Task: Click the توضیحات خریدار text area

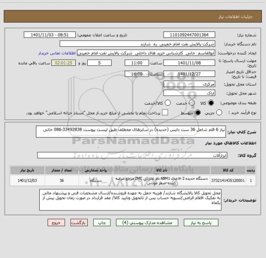Action: point(130,200)
